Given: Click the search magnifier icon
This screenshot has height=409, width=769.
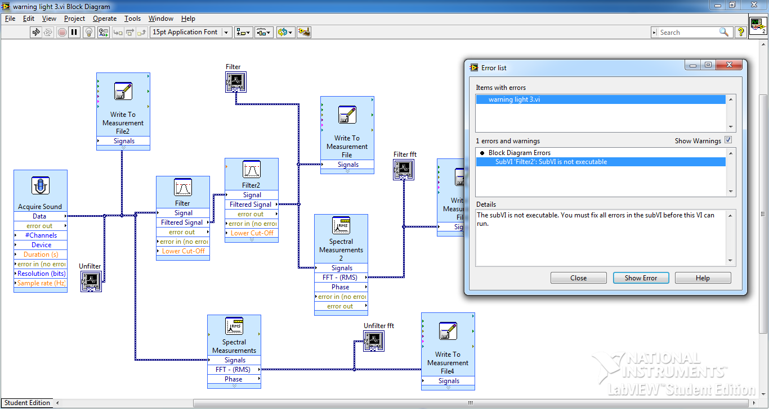Looking at the screenshot, I should (x=724, y=33).
